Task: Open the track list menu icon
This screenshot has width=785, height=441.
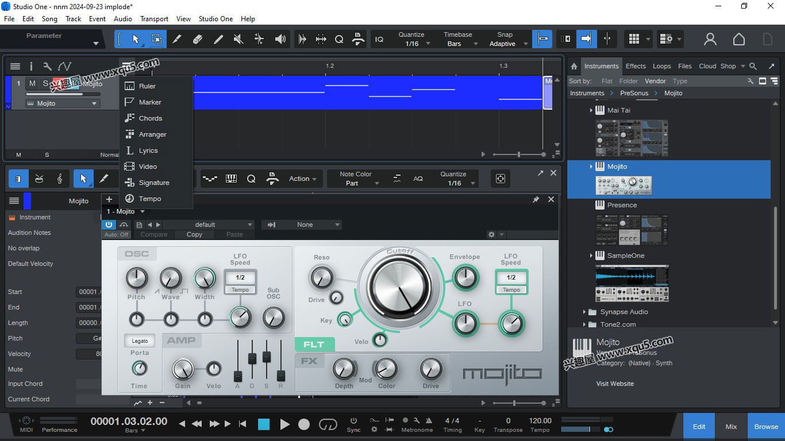Action: (16, 67)
